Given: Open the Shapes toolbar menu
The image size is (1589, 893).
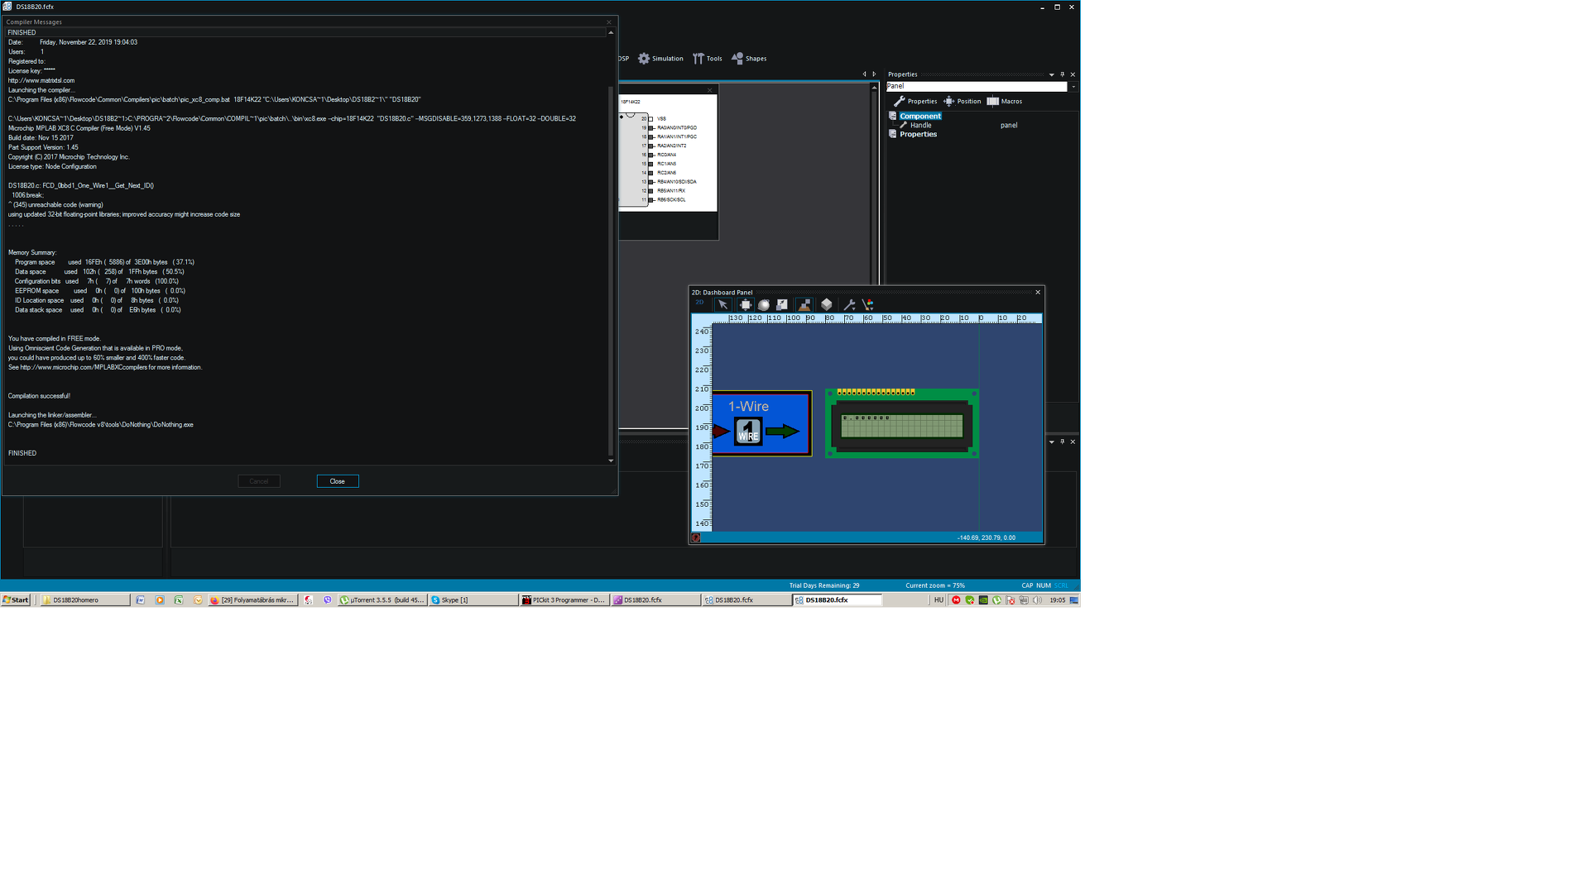Looking at the screenshot, I should tap(749, 59).
